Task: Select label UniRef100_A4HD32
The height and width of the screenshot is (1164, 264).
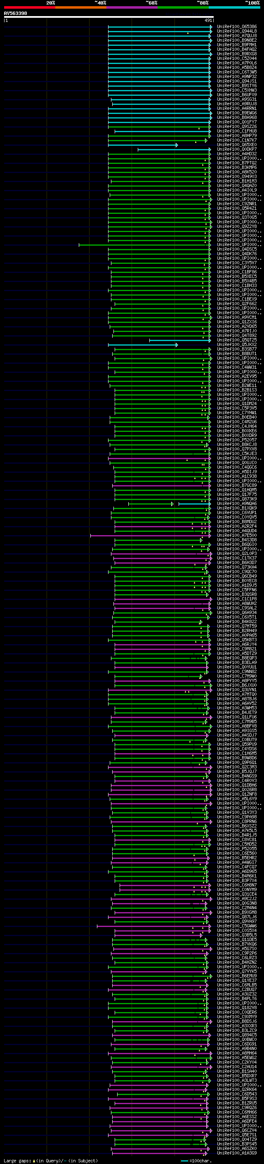Action: coord(237,154)
